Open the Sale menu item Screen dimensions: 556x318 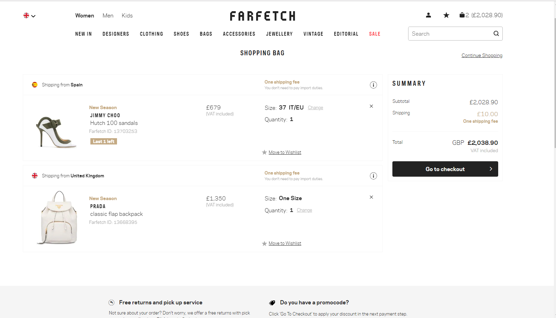375,34
